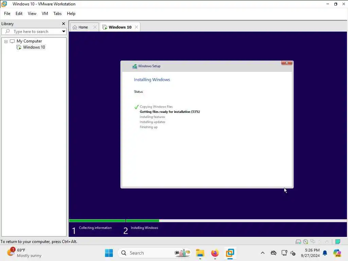The width and height of the screenshot is (348, 261).
Task: Click the Windows 10 VM icon in Library
Action: coord(19,47)
